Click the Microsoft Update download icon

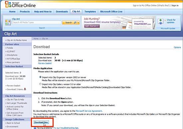(x=160, y=21)
